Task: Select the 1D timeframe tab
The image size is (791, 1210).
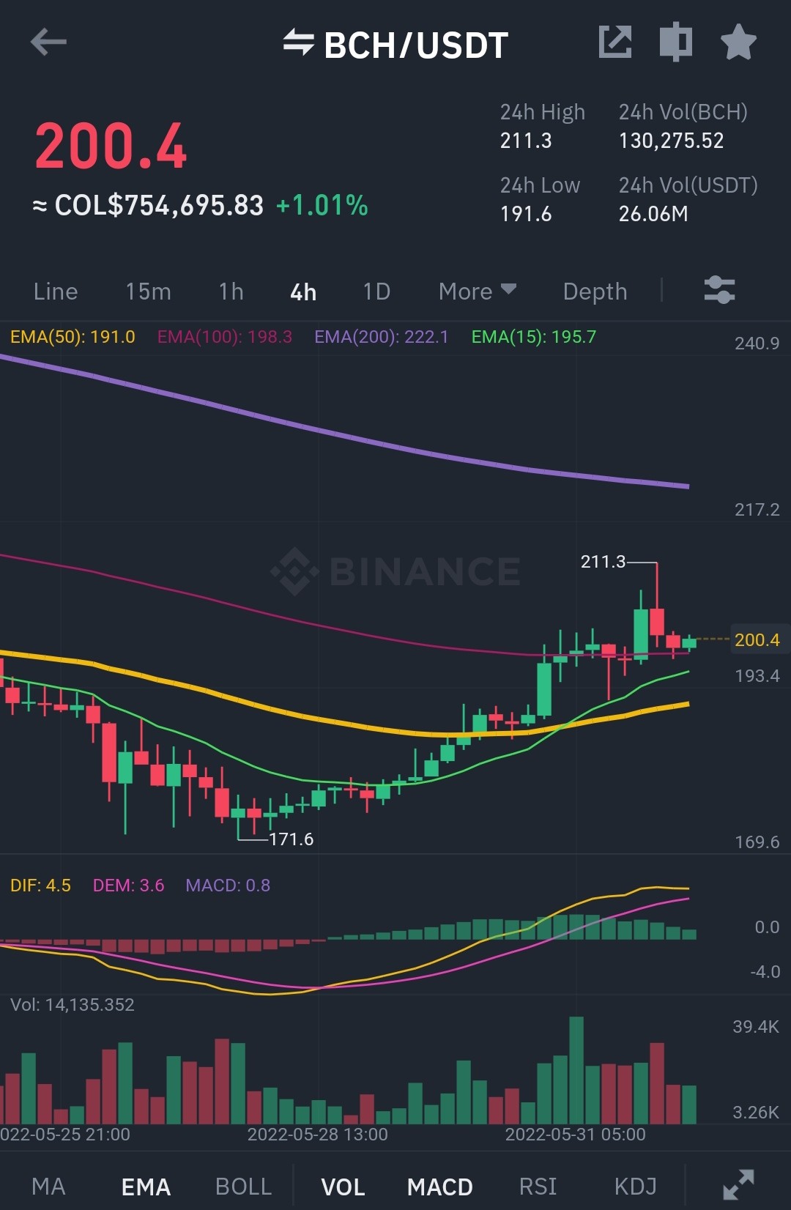Action: tap(376, 292)
